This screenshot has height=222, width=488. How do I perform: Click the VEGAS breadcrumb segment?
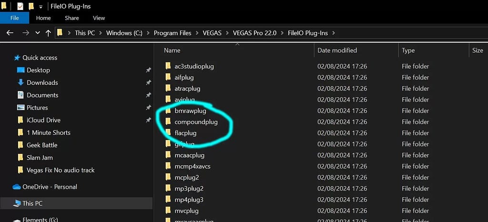[x=212, y=33]
